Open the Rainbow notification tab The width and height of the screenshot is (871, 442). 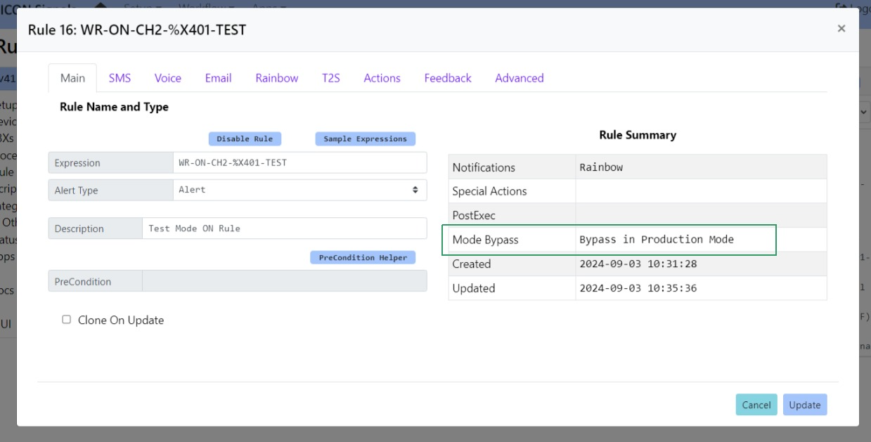pos(276,77)
